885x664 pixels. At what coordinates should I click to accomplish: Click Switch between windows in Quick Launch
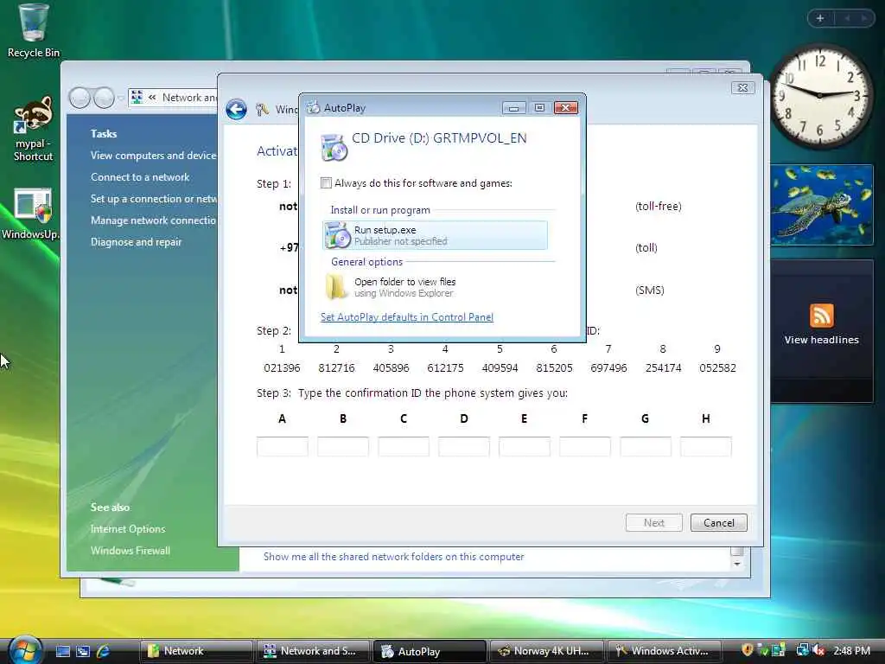pyautogui.click(x=83, y=651)
